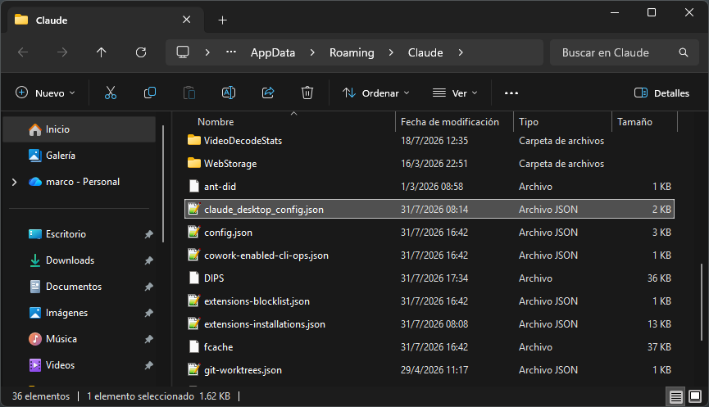Add a new tab with plus button
Viewport: 709px width, 407px height.
[x=222, y=20]
